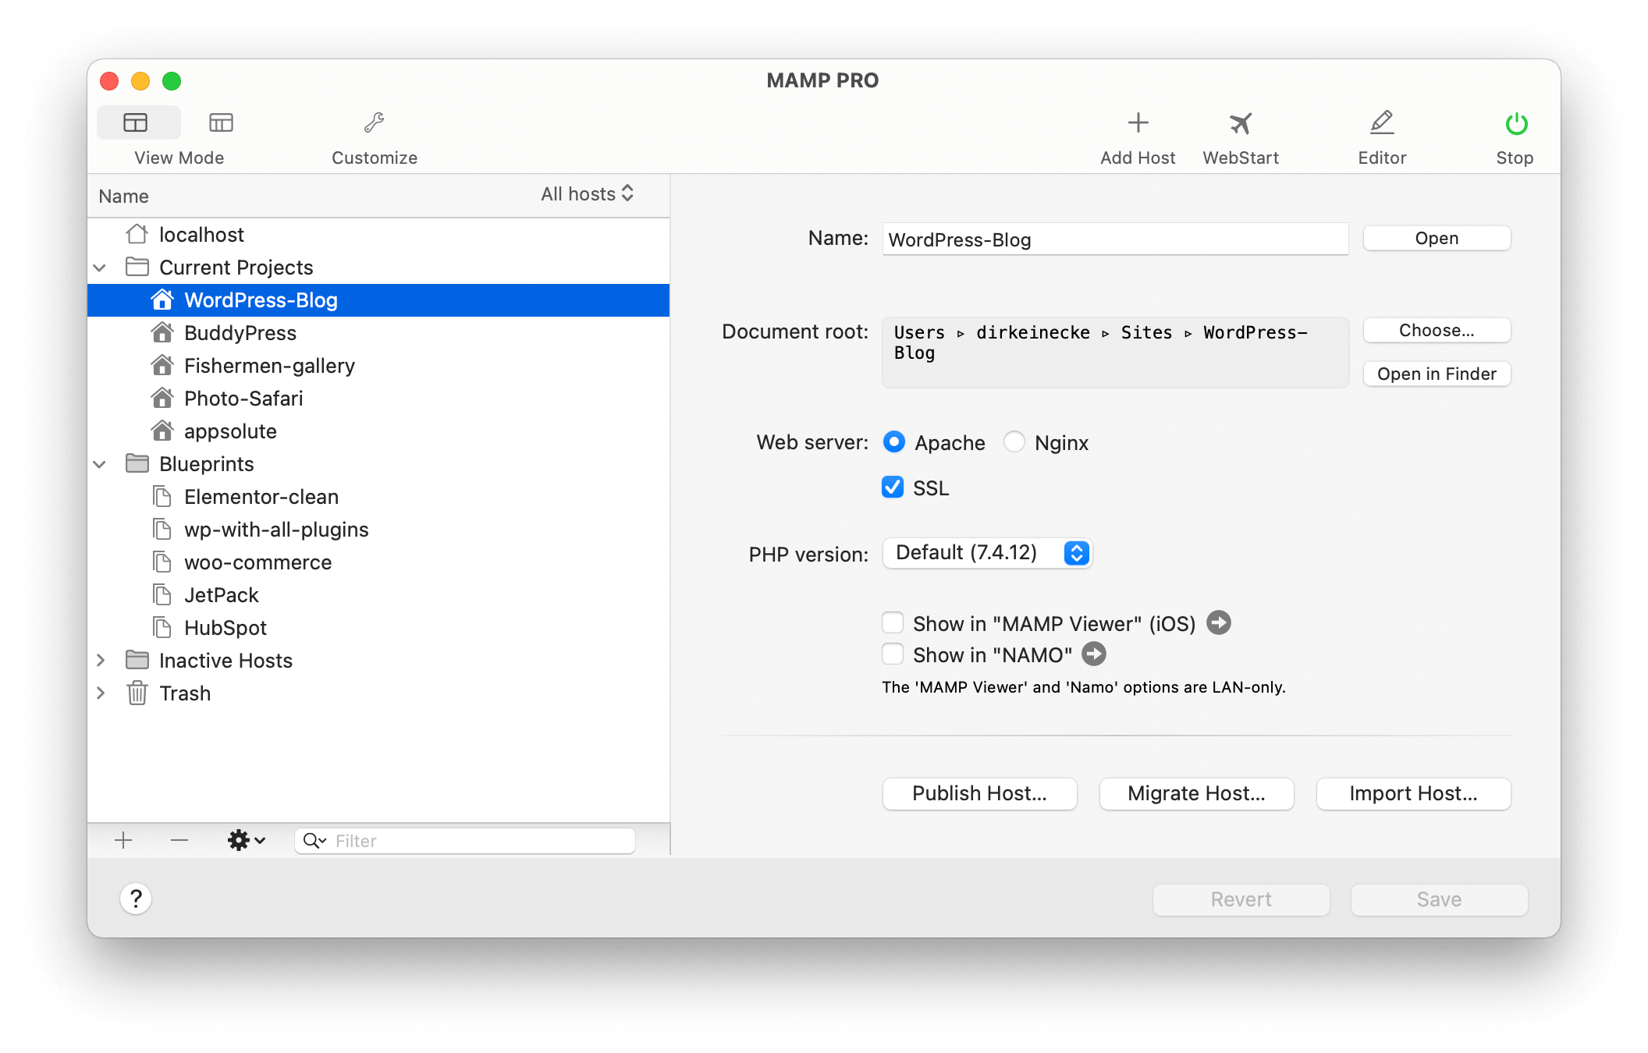Select the Apache web server radio

coord(894,441)
